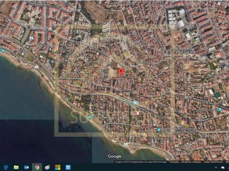
Task: Select the Praia das Avencas beach marker icon
Action: click(89, 117)
